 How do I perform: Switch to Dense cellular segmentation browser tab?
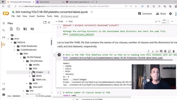(x=79, y=2)
